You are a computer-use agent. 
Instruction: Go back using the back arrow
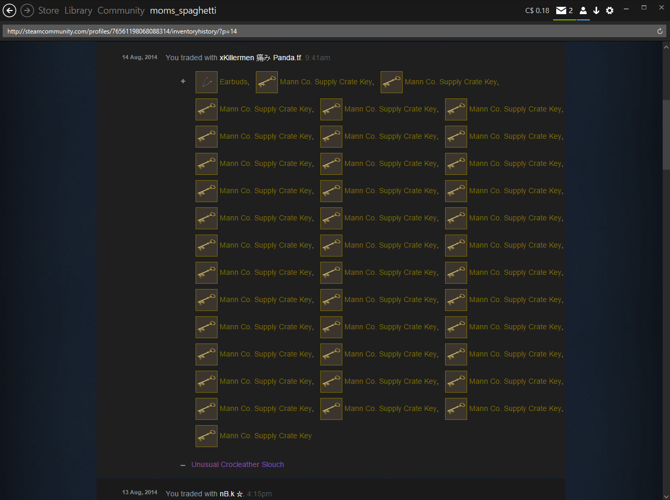(x=9, y=10)
